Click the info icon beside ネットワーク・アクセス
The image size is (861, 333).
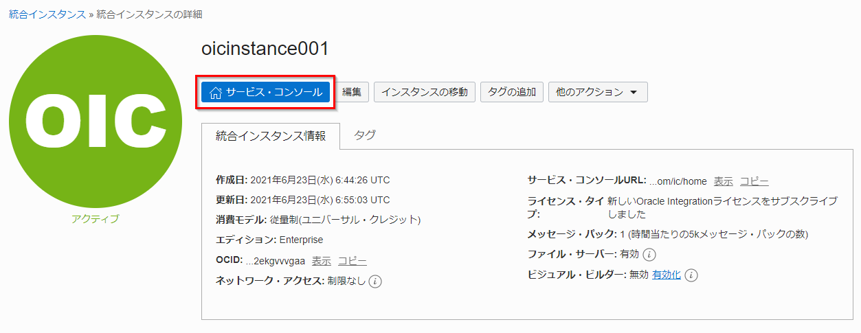click(375, 282)
